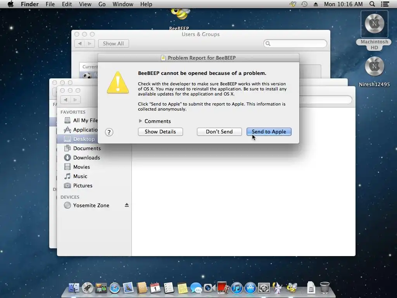Image resolution: width=397 pixels, height=298 pixels.
Task: Open Notification Center list icon
Action: point(385,4)
